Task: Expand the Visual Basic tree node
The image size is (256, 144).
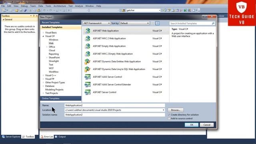Action: click(43, 33)
